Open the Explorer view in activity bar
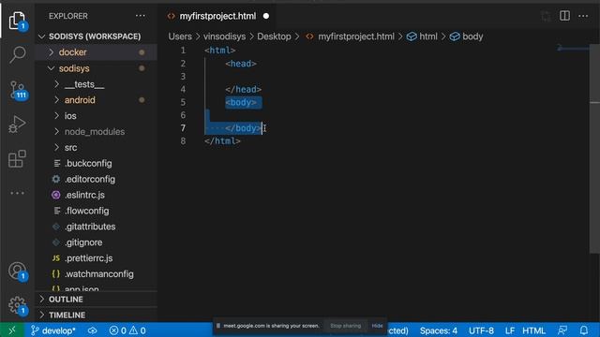The height and width of the screenshot is (337, 600). coord(17,21)
